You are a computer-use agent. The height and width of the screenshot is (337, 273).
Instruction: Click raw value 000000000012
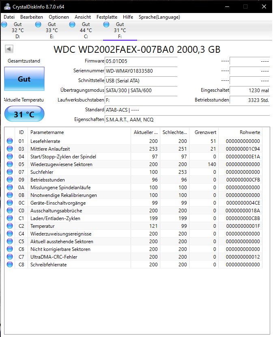click(243, 257)
